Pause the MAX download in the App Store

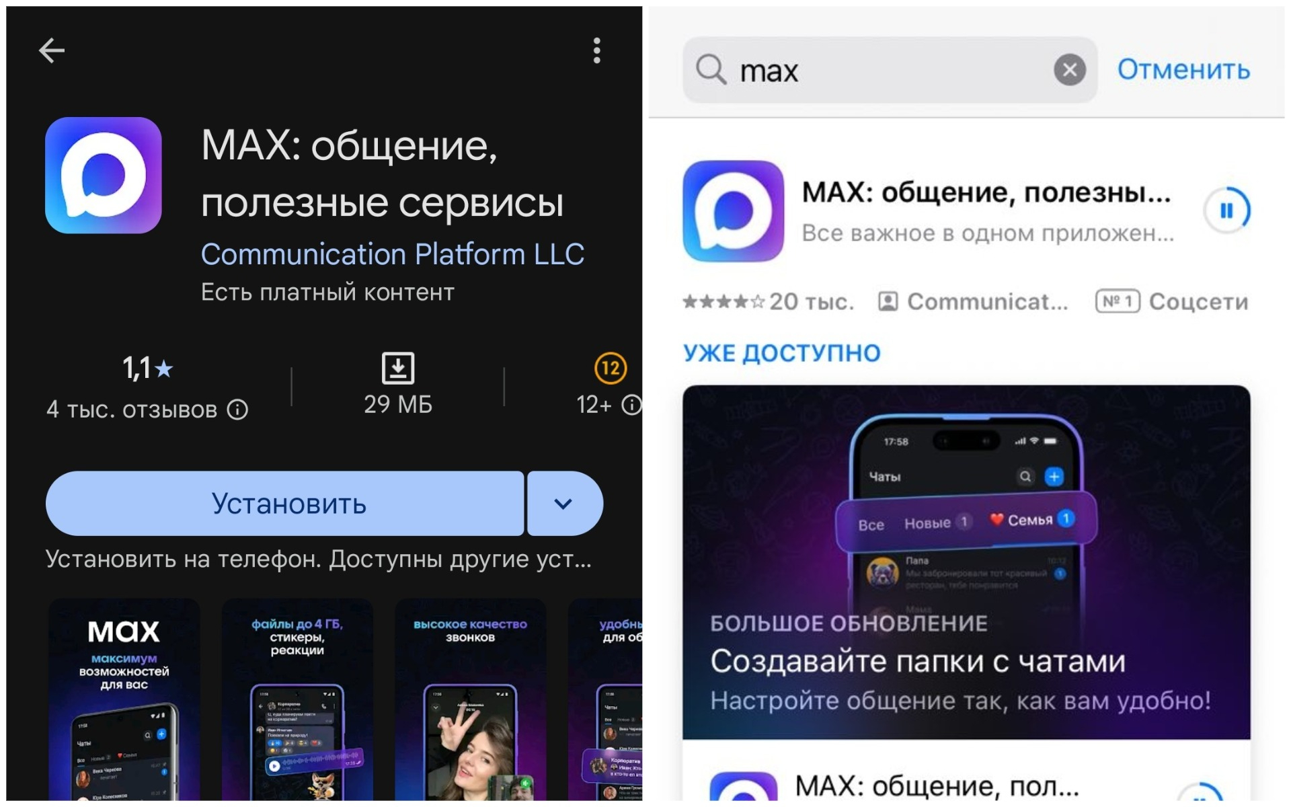pyautogui.click(x=1226, y=210)
